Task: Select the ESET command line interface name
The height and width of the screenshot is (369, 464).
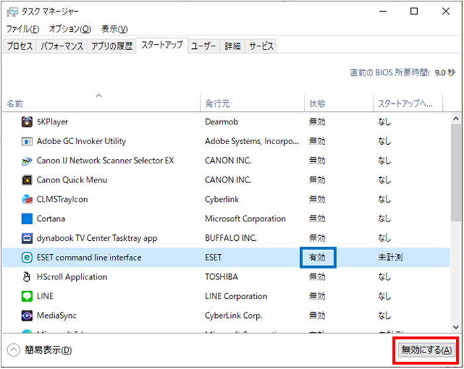Action: point(89,257)
